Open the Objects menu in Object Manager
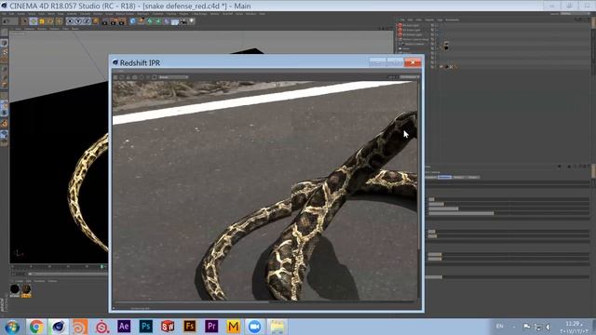 (x=429, y=20)
